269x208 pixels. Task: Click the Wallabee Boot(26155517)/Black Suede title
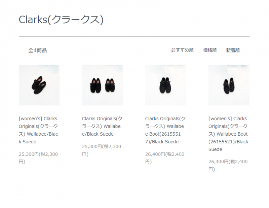[165, 130]
